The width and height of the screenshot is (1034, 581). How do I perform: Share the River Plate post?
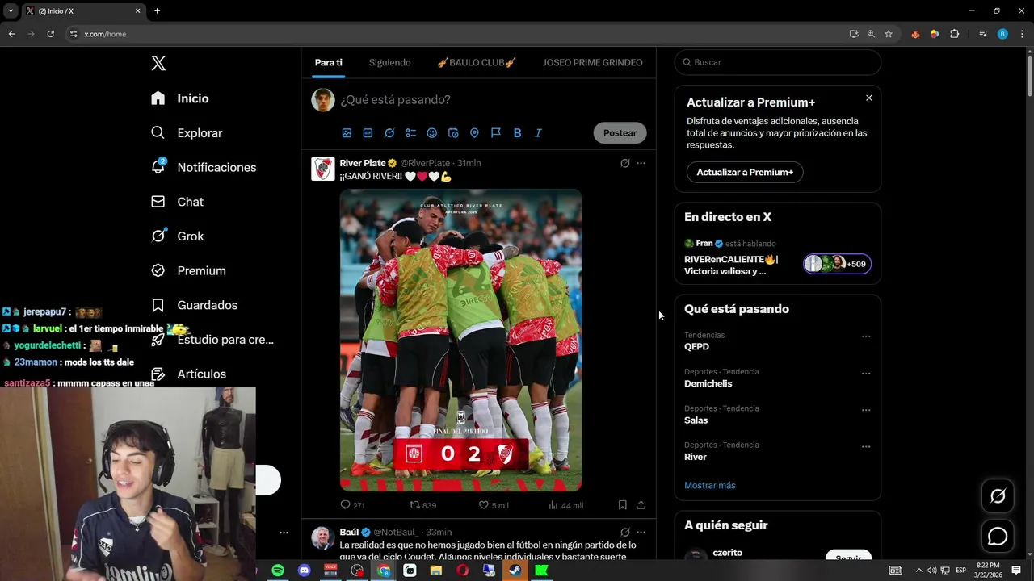tap(641, 505)
